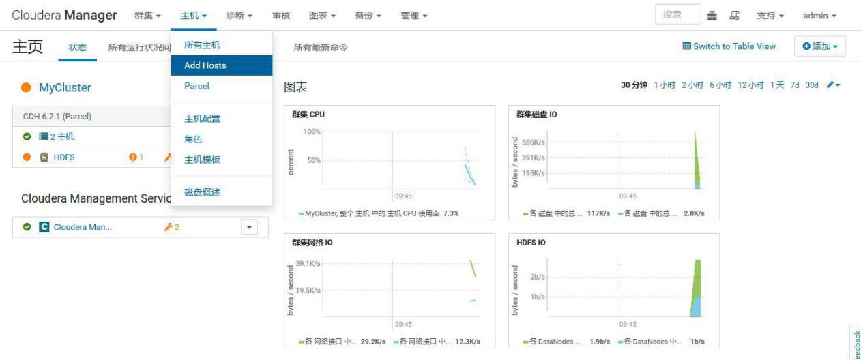The width and height of the screenshot is (861, 360).
Task: Select 主机配置 menu entry
Action: coord(222,119)
